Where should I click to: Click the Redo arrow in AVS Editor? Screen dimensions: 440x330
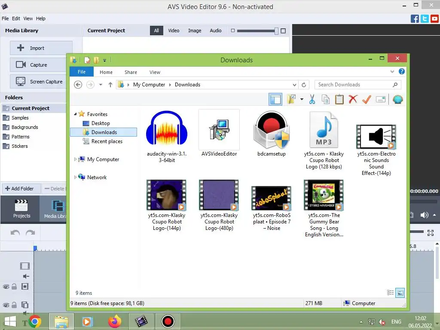(x=31, y=232)
